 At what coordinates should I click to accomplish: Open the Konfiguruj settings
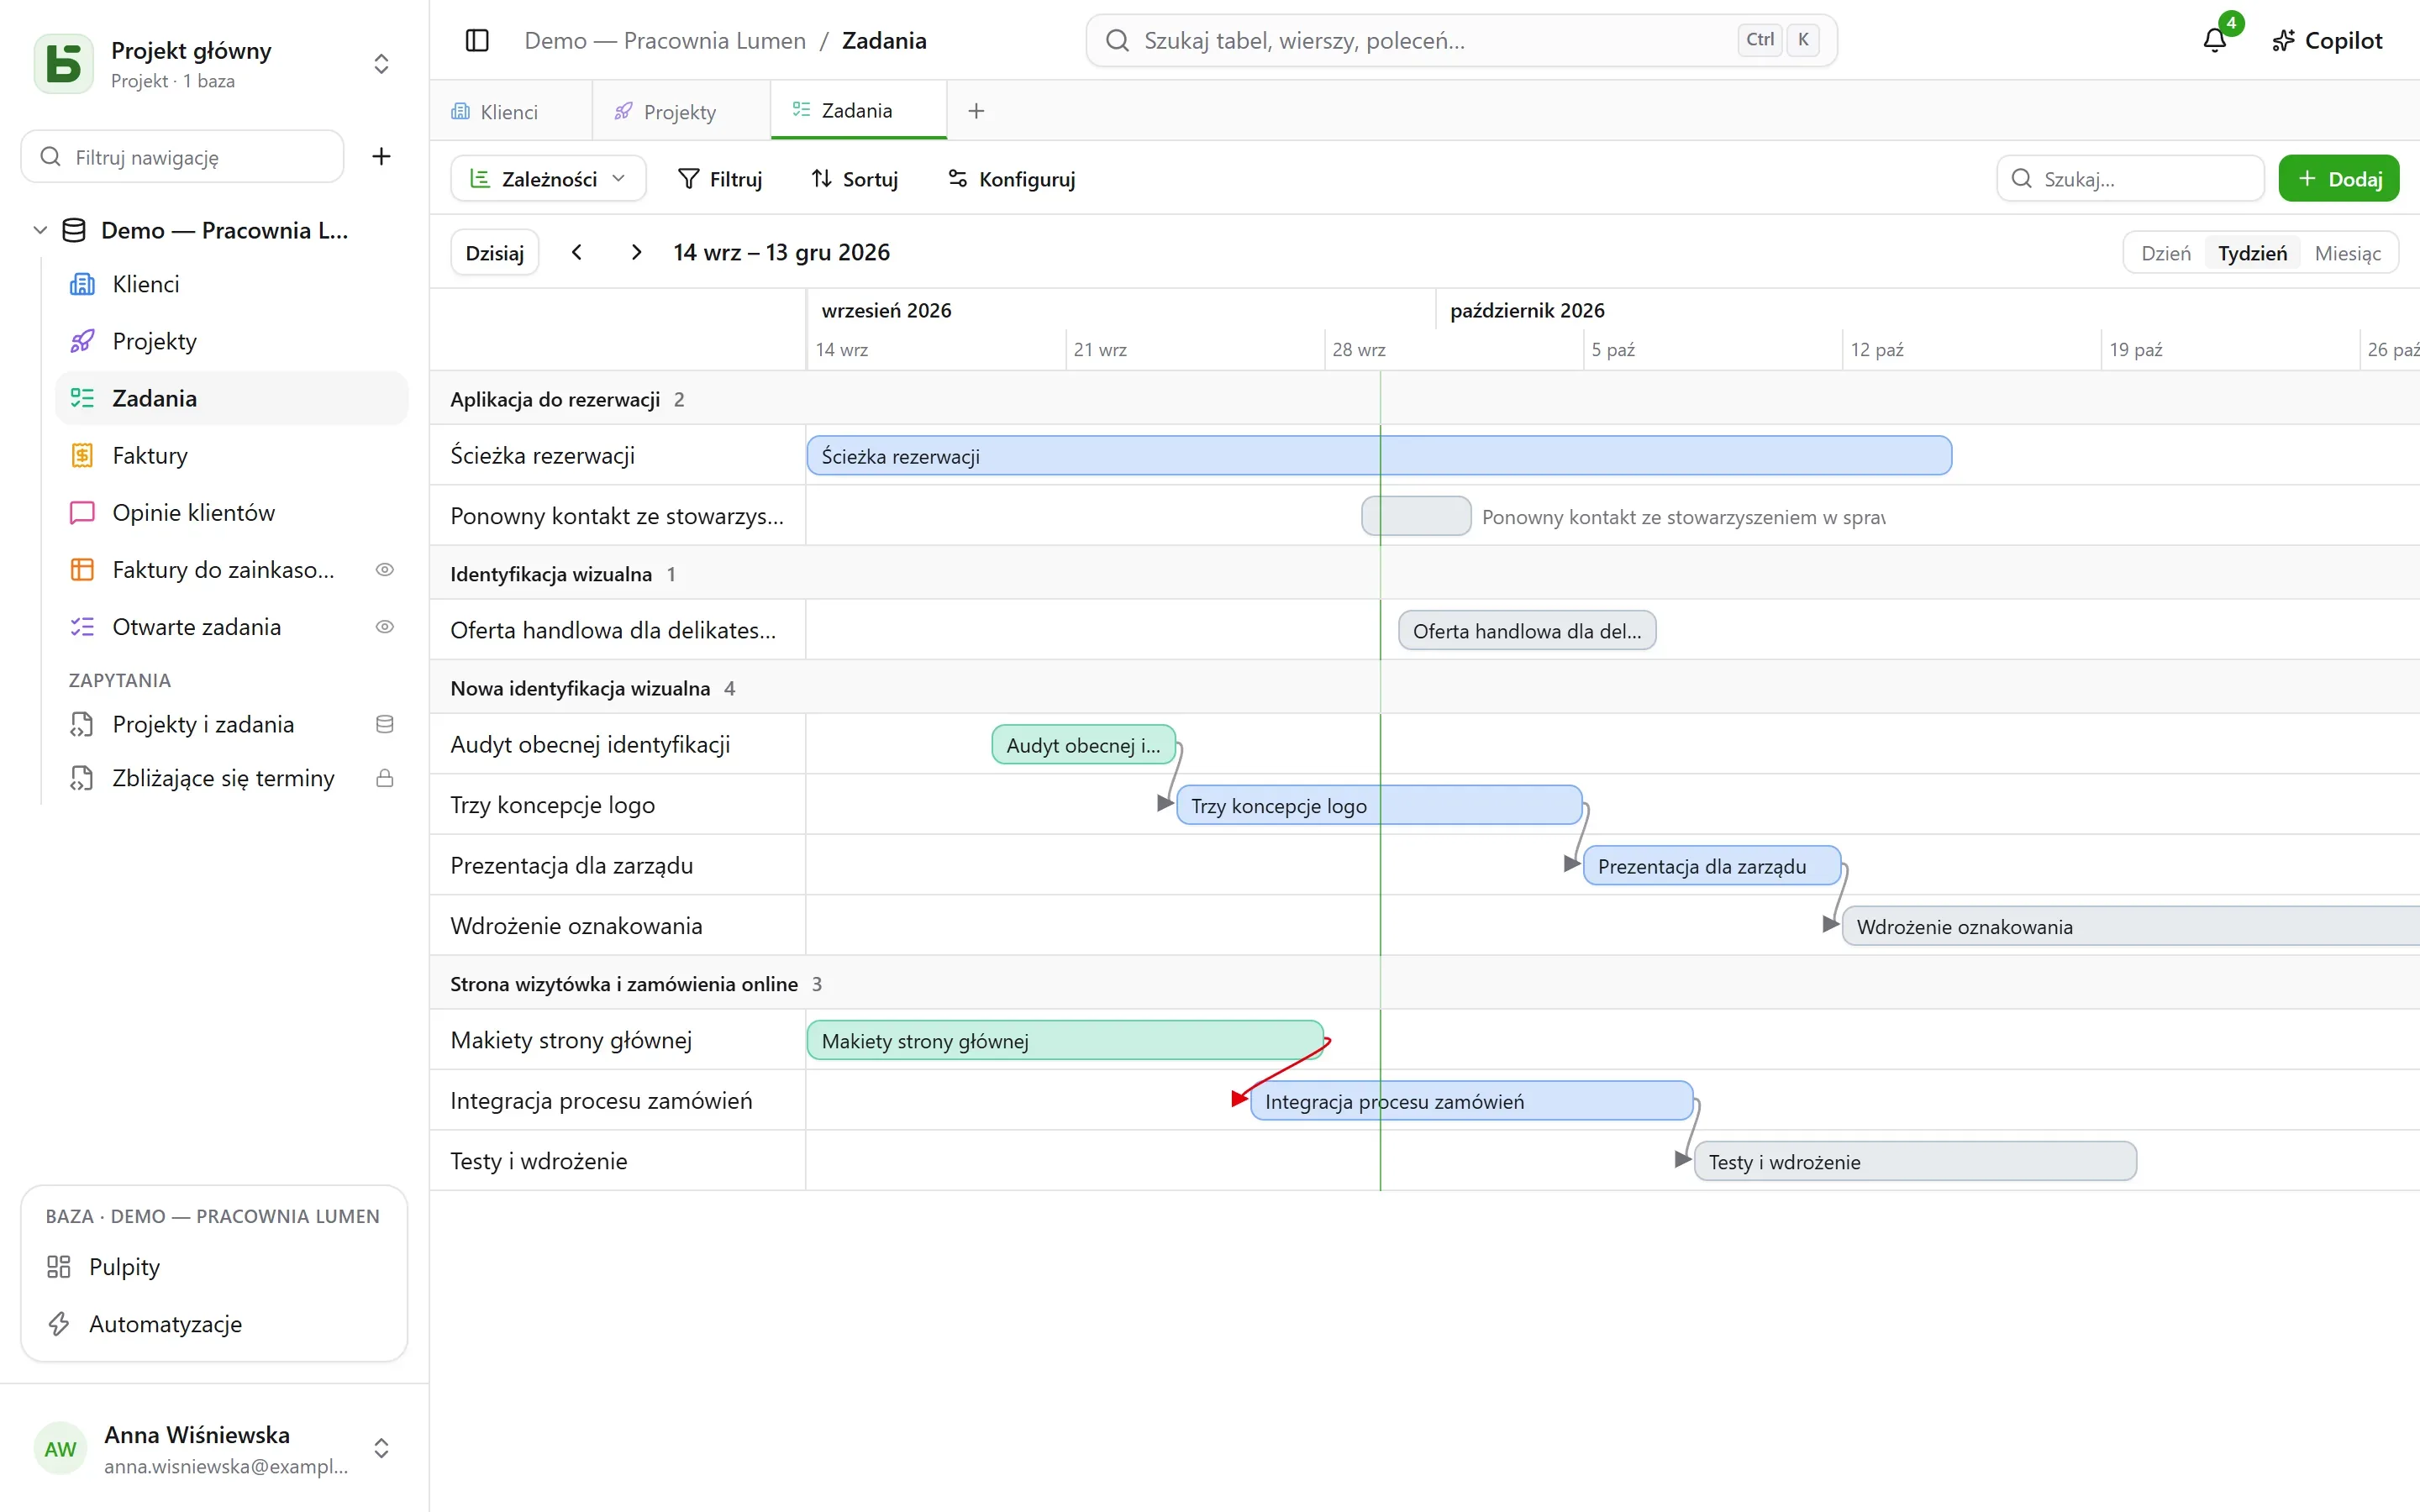tap(1012, 179)
